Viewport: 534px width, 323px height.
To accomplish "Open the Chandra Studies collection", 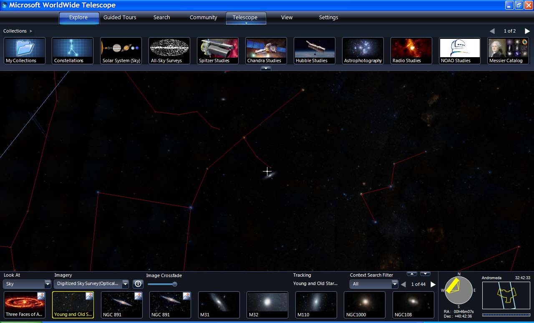I will click(266, 51).
